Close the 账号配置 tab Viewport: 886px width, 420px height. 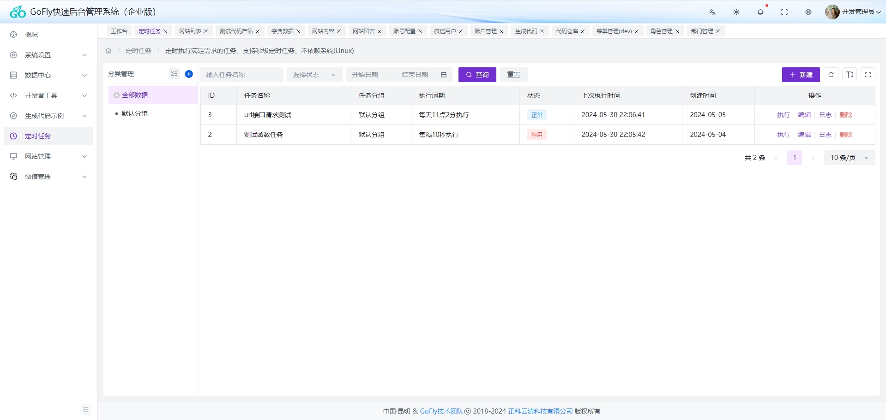420,31
